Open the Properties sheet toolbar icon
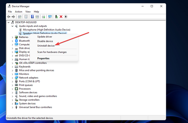This screenshot has width=188, height=123. click(26, 17)
